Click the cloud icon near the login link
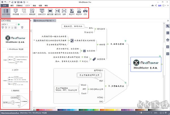The image size is (170, 115). (152, 6)
